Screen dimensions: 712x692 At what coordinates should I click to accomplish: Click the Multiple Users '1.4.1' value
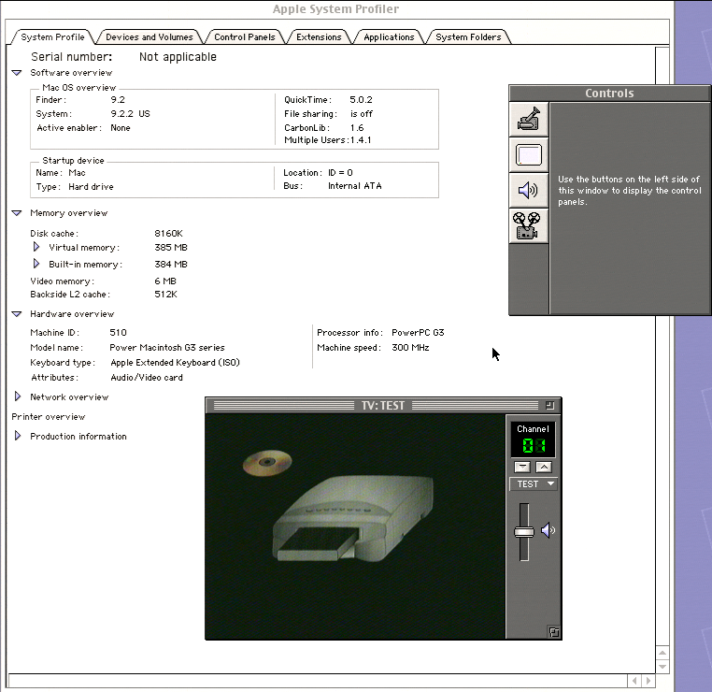[361, 140]
